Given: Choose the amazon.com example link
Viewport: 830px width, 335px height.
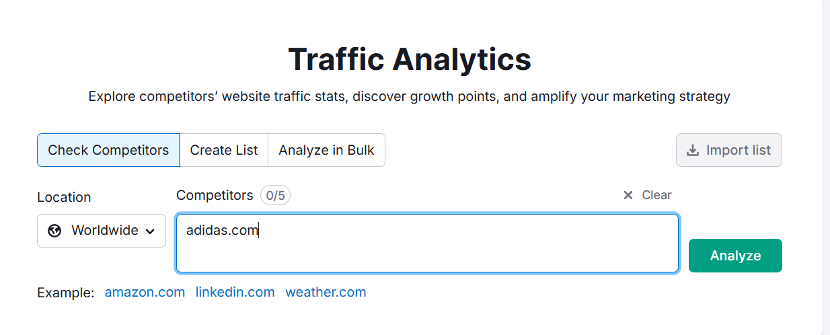Looking at the screenshot, I should (x=145, y=292).
